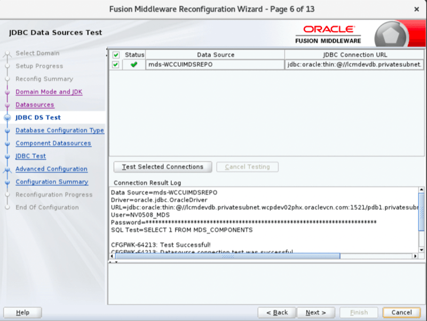The image size is (427, 321).
Task: Close the Reconfiguration Wizard window
Action: (x=416, y=9)
